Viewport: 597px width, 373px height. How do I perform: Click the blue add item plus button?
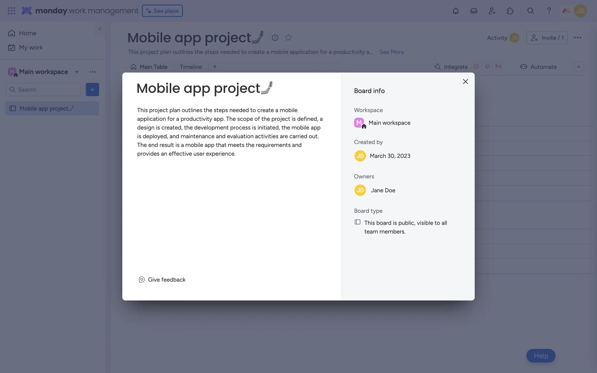point(92,90)
